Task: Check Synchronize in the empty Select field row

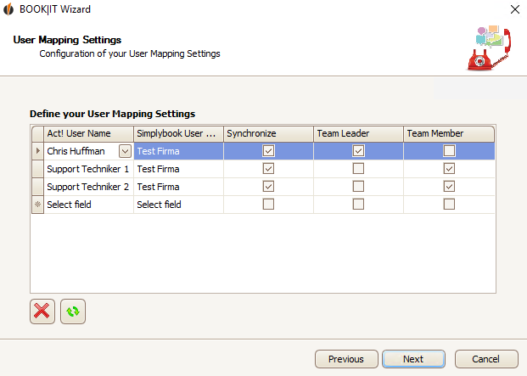Action: click(268, 205)
